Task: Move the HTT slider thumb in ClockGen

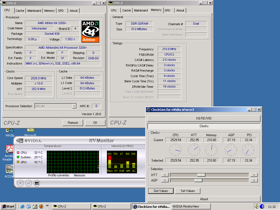Action: click(201, 175)
